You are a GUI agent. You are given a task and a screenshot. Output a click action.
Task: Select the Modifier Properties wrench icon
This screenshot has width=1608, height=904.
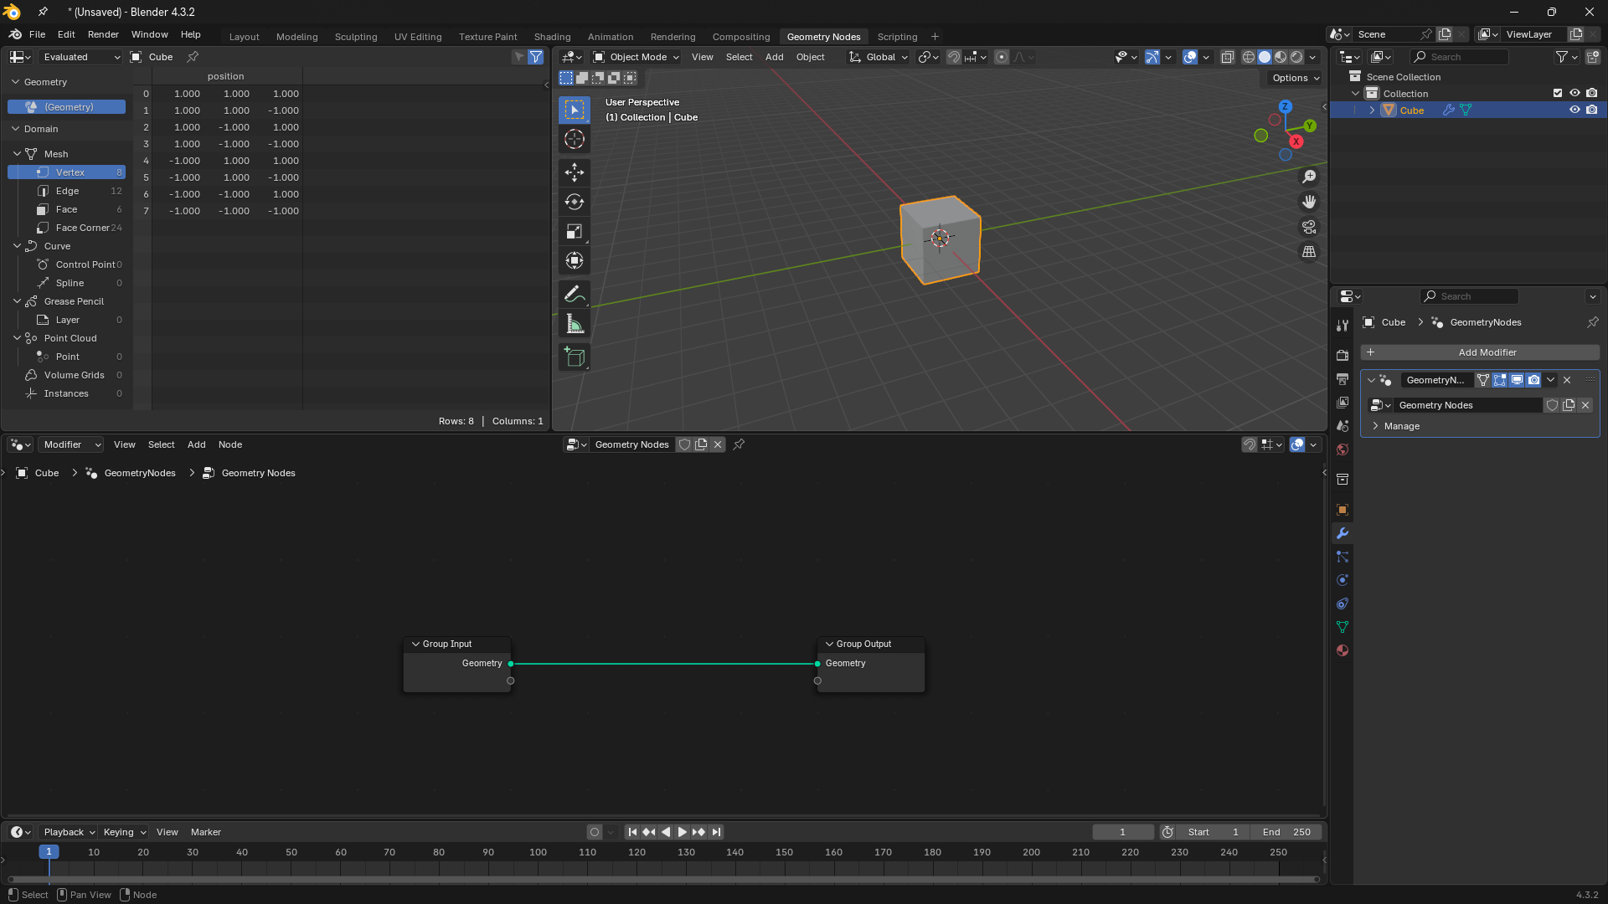[x=1343, y=533]
